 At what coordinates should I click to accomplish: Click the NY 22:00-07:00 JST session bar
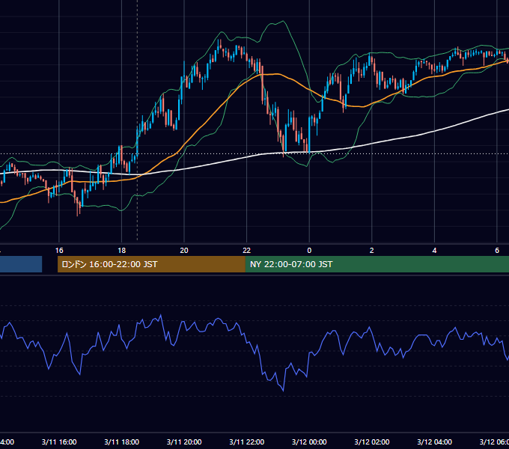click(x=377, y=264)
